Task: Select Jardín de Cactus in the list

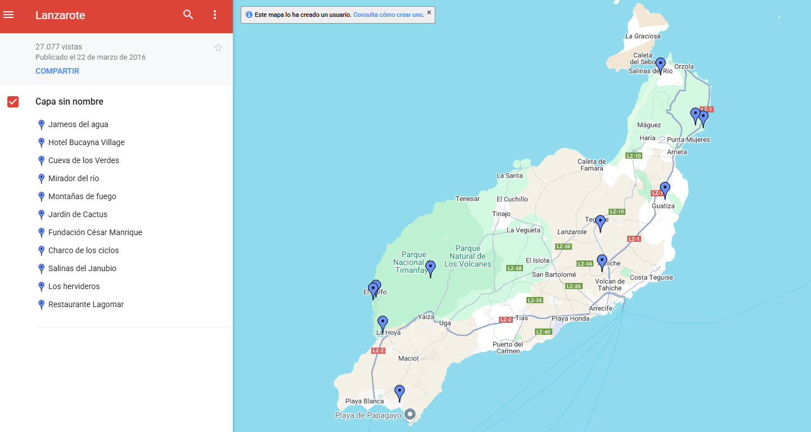Action: click(x=78, y=214)
